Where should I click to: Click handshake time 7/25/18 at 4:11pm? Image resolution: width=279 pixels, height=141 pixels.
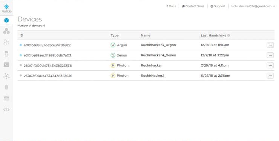(x=215, y=65)
